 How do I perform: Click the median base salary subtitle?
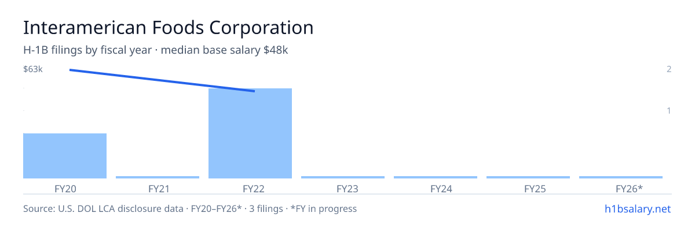[x=225, y=50]
